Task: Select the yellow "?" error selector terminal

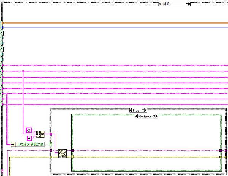Action: coord(73,157)
